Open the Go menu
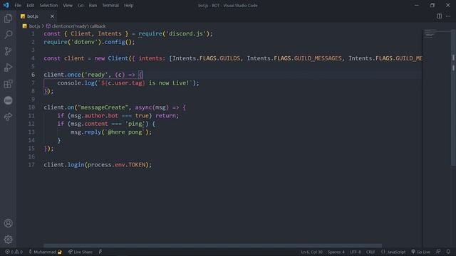This screenshot has width=456, height=256. (x=81, y=5)
